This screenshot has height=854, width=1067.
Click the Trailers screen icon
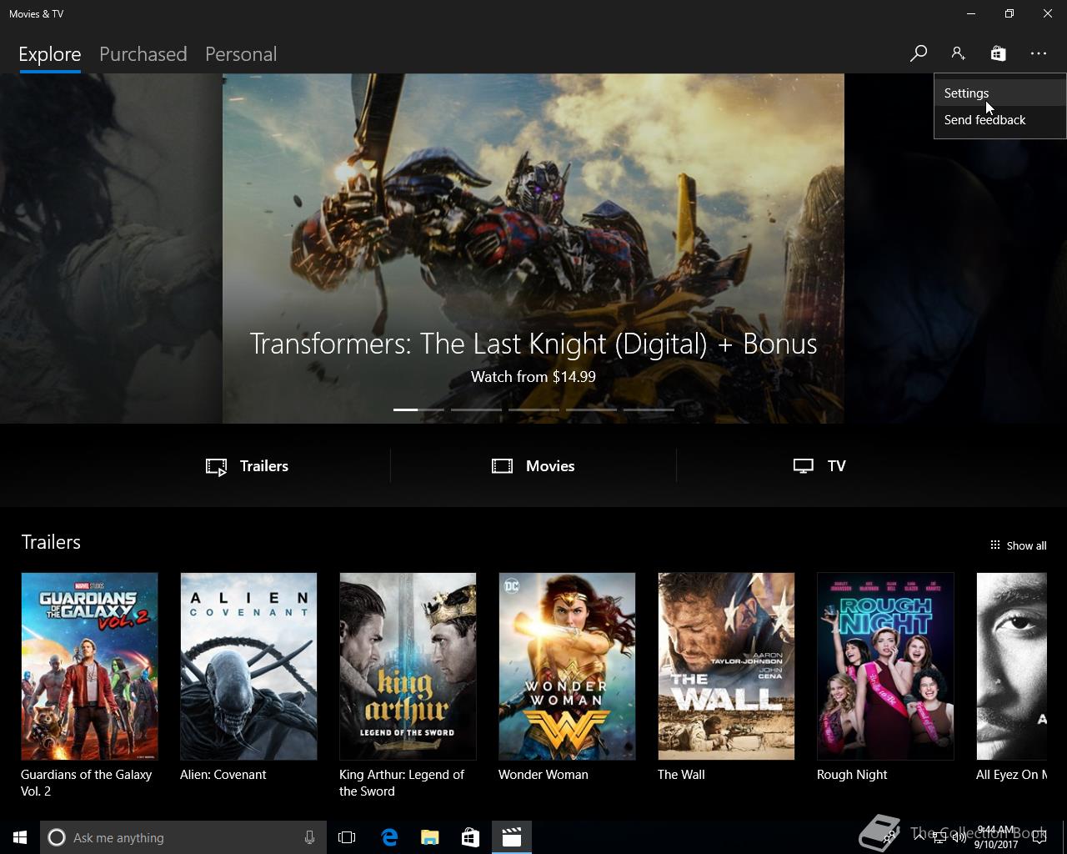tap(217, 467)
